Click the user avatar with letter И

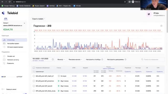149,14
